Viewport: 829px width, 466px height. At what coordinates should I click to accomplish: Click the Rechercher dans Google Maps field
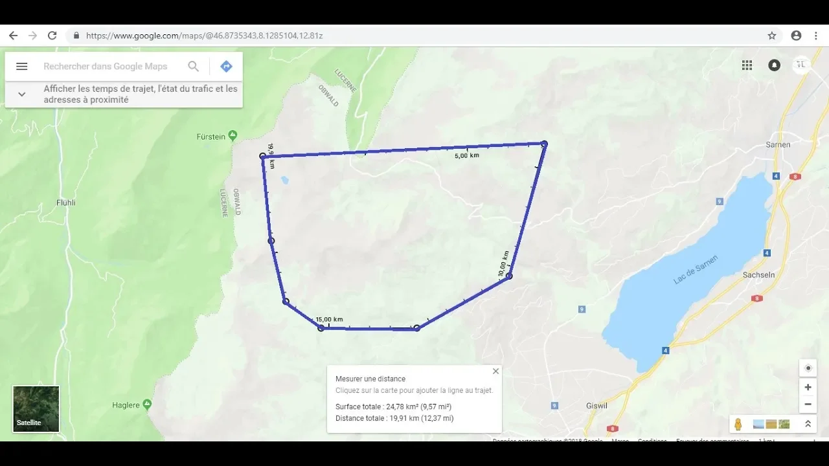point(106,66)
